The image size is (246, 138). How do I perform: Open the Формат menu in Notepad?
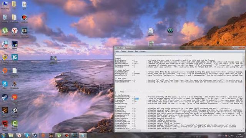(x=130, y=51)
